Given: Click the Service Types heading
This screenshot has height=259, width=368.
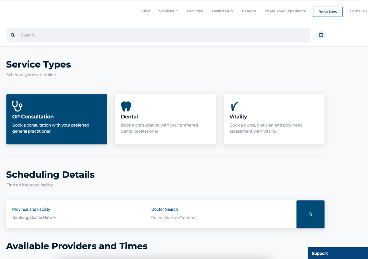Looking at the screenshot, I should (x=39, y=64).
